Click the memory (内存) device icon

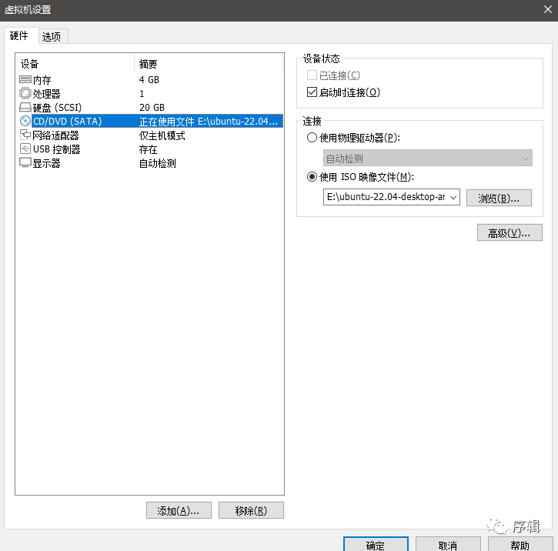(x=25, y=80)
